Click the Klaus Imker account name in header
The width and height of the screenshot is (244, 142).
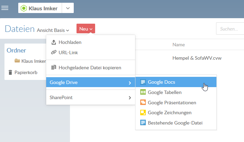(43, 8)
